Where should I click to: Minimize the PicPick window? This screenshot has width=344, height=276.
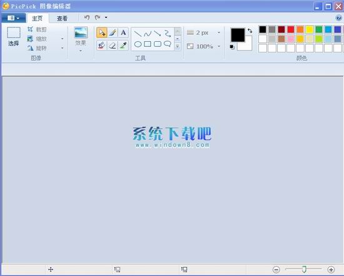(x=318, y=7)
